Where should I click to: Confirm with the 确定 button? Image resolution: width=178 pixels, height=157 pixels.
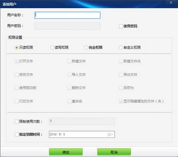pyautogui.click(x=66, y=152)
